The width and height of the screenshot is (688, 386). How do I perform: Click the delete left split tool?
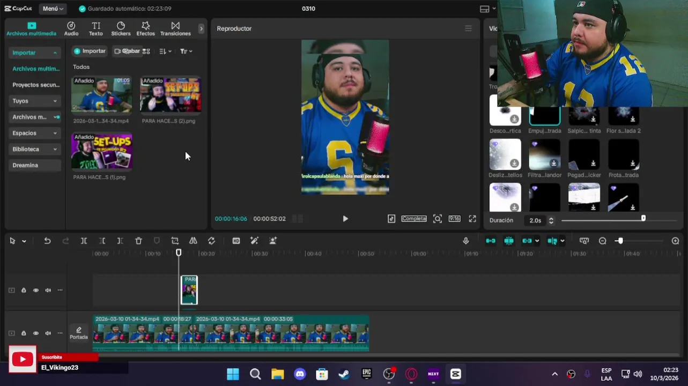point(102,241)
